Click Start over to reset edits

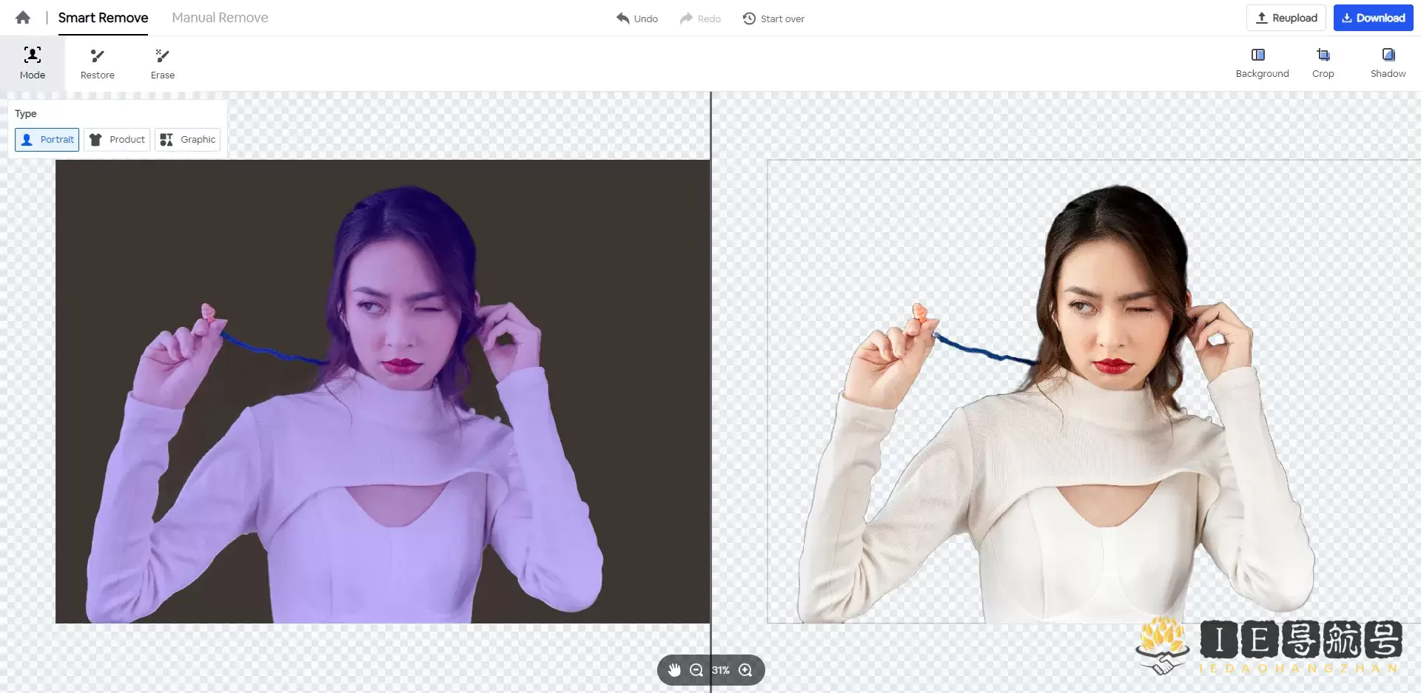tap(773, 18)
